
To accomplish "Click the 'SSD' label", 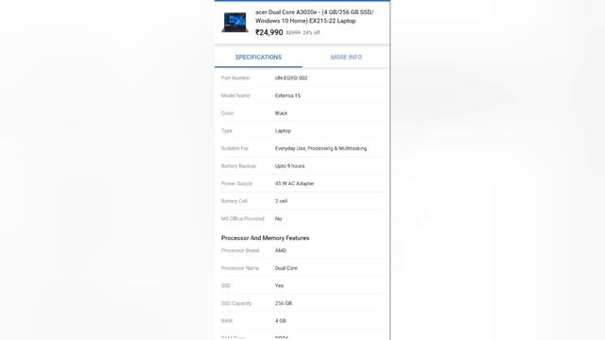I will tap(226, 285).
